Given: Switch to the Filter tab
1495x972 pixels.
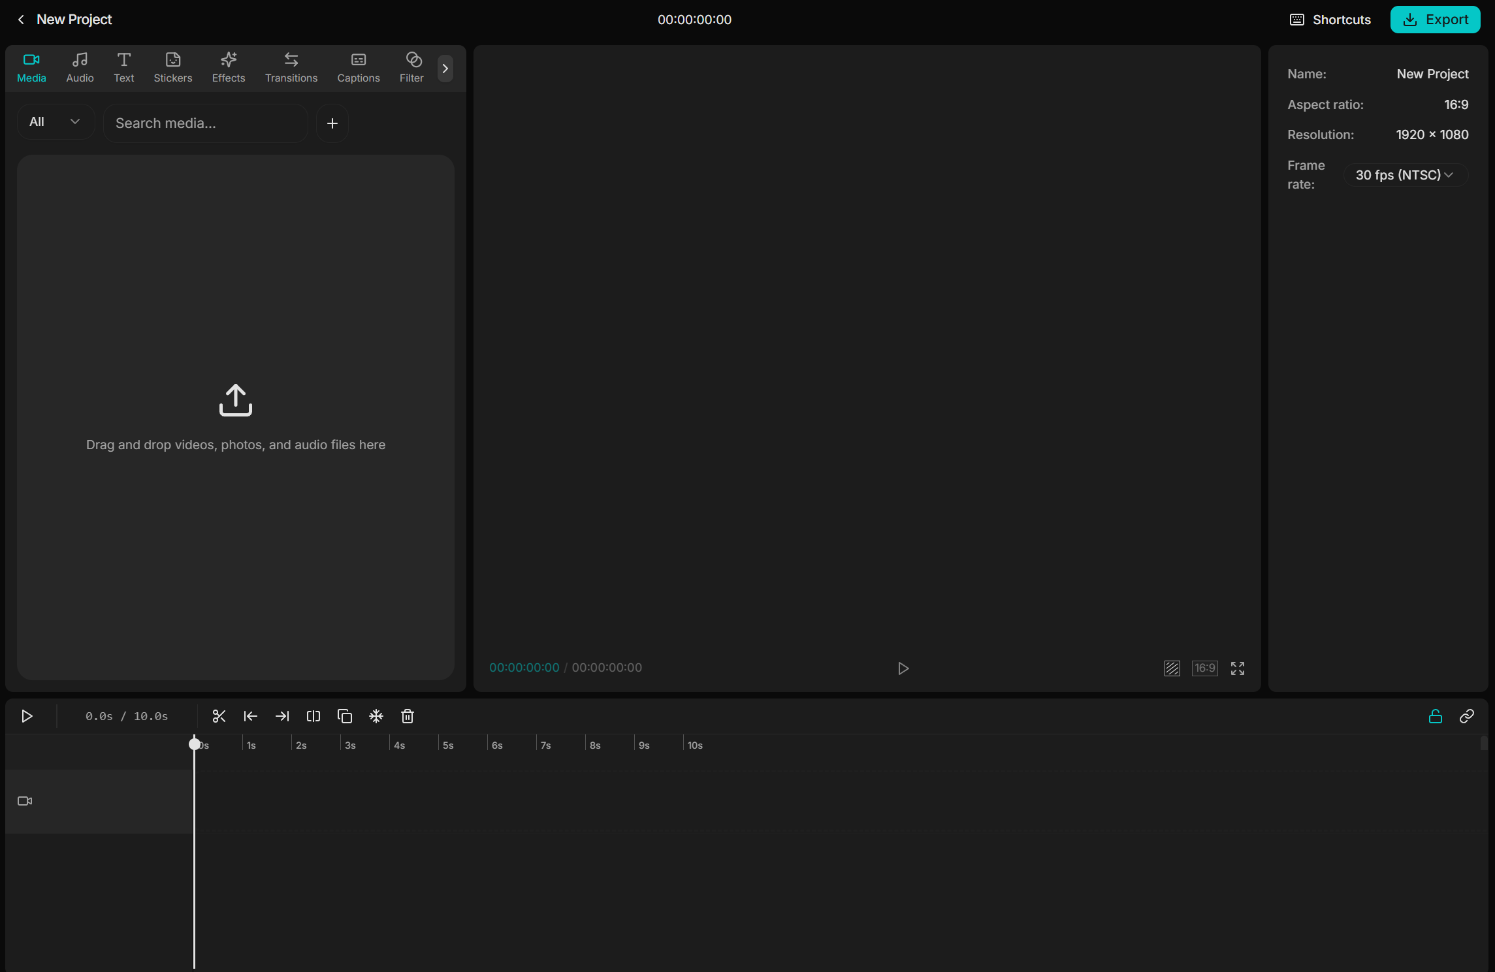Looking at the screenshot, I should pos(411,68).
